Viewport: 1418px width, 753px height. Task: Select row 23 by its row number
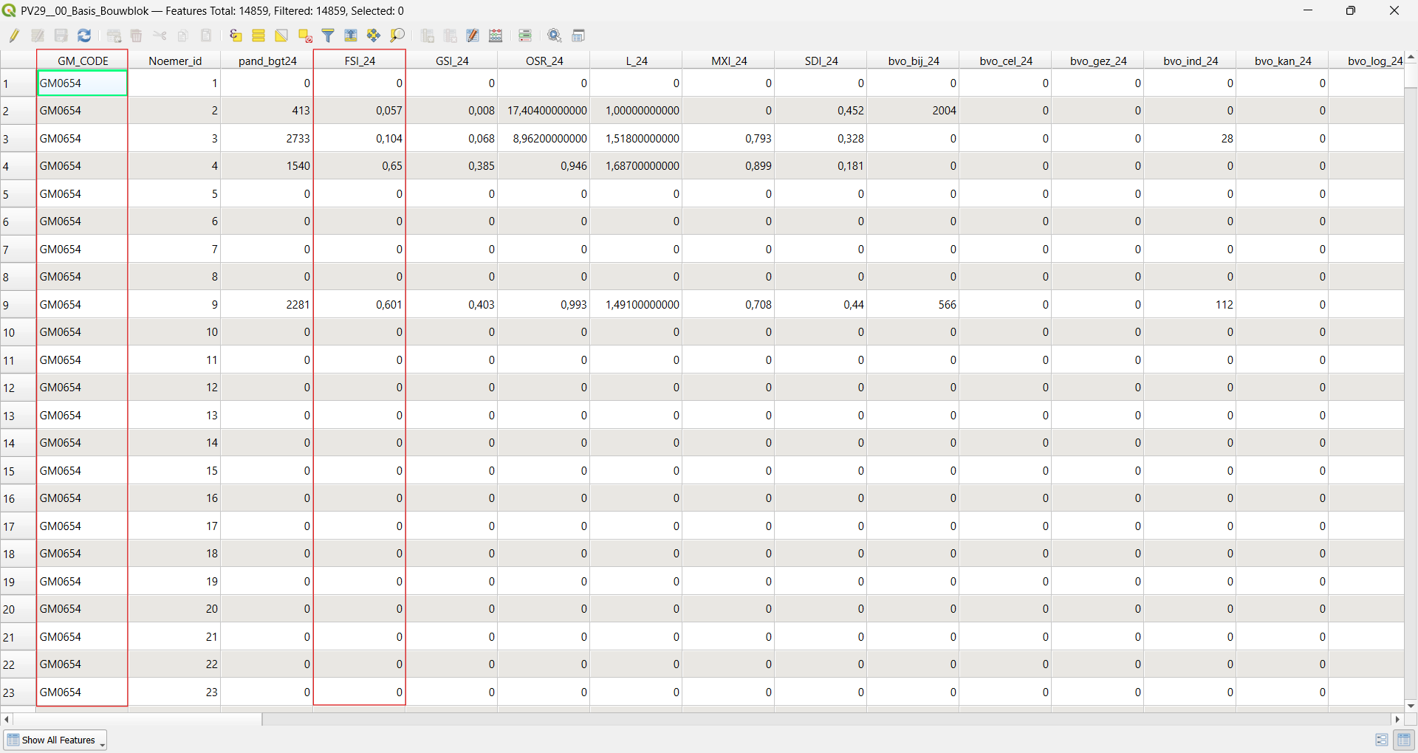18,692
